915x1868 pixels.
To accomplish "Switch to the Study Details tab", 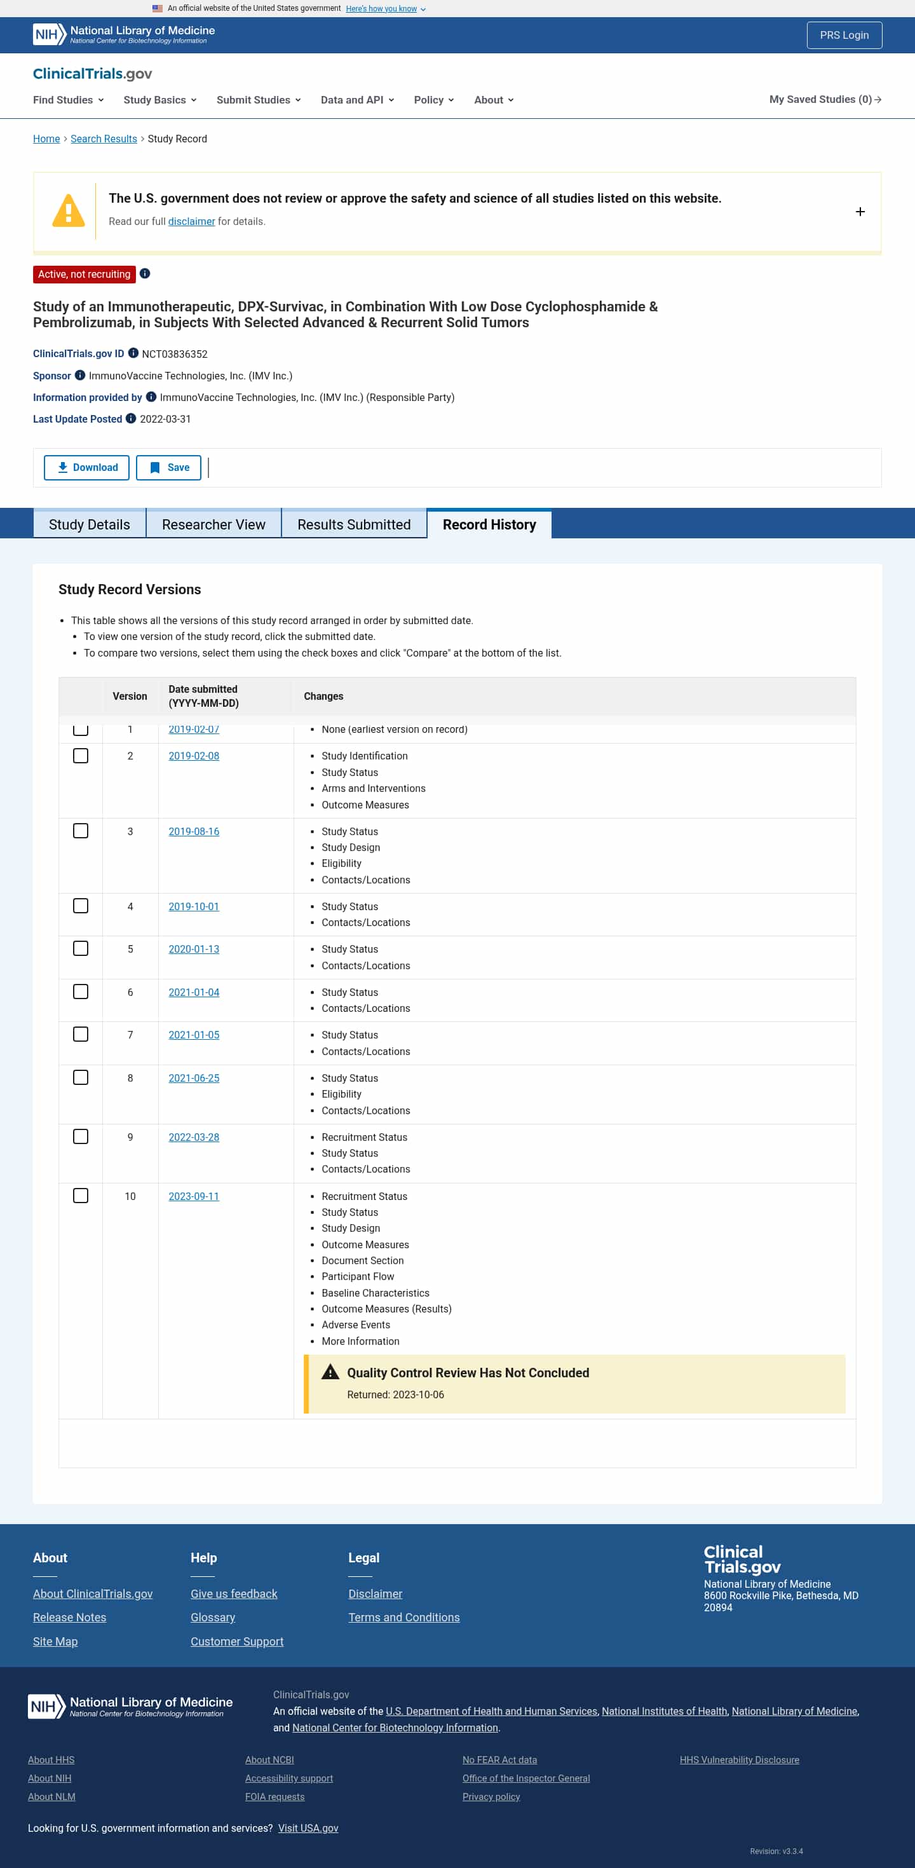I will coord(89,524).
